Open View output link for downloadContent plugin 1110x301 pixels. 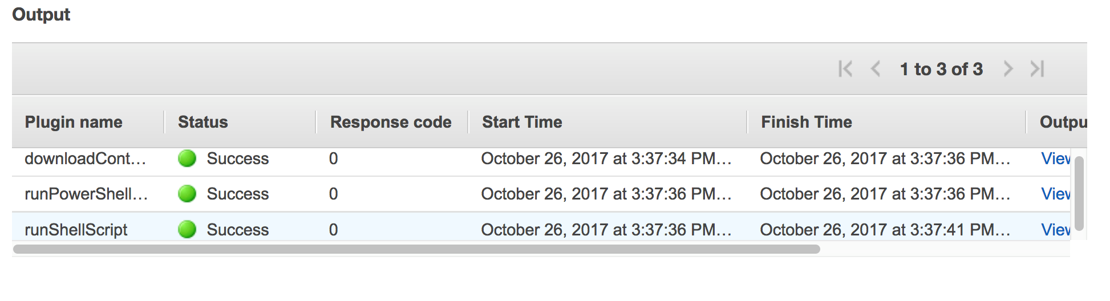click(1056, 158)
